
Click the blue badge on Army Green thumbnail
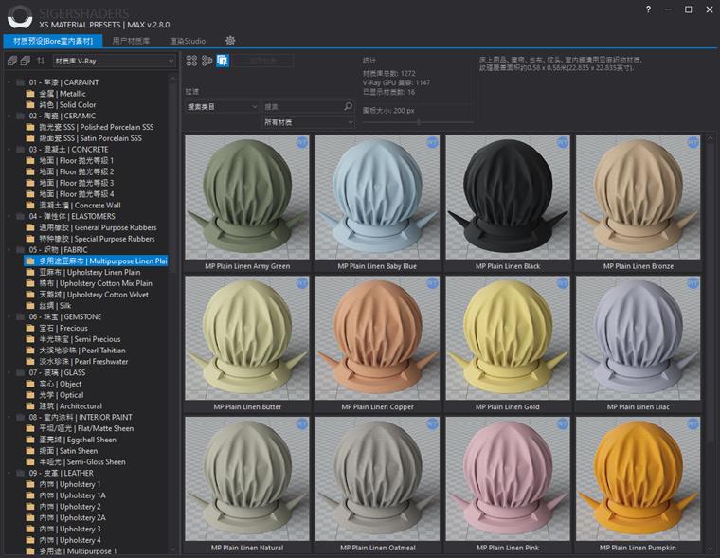pos(302,142)
